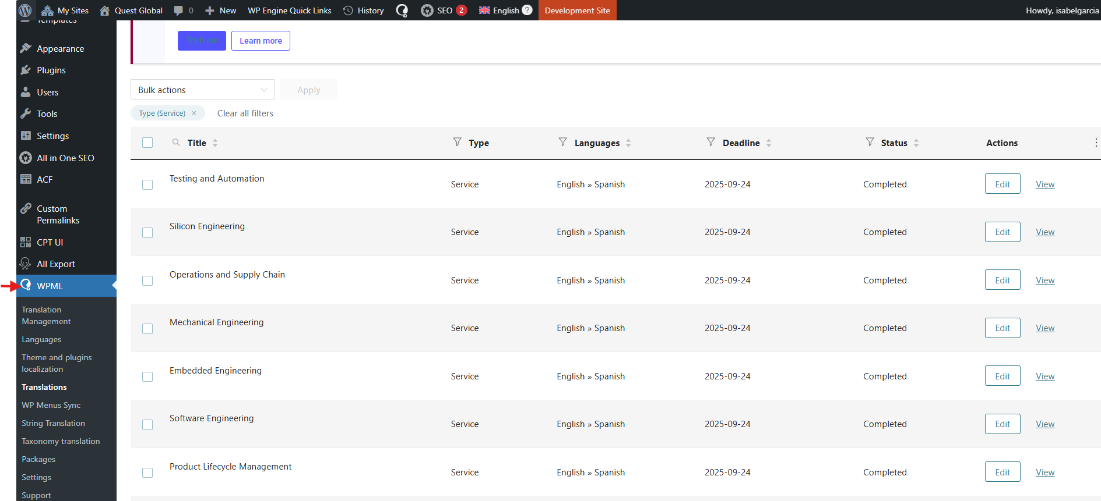Click Edit for Silicon Engineering
The image size is (1101, 501).
click(x=1002, y=232)
